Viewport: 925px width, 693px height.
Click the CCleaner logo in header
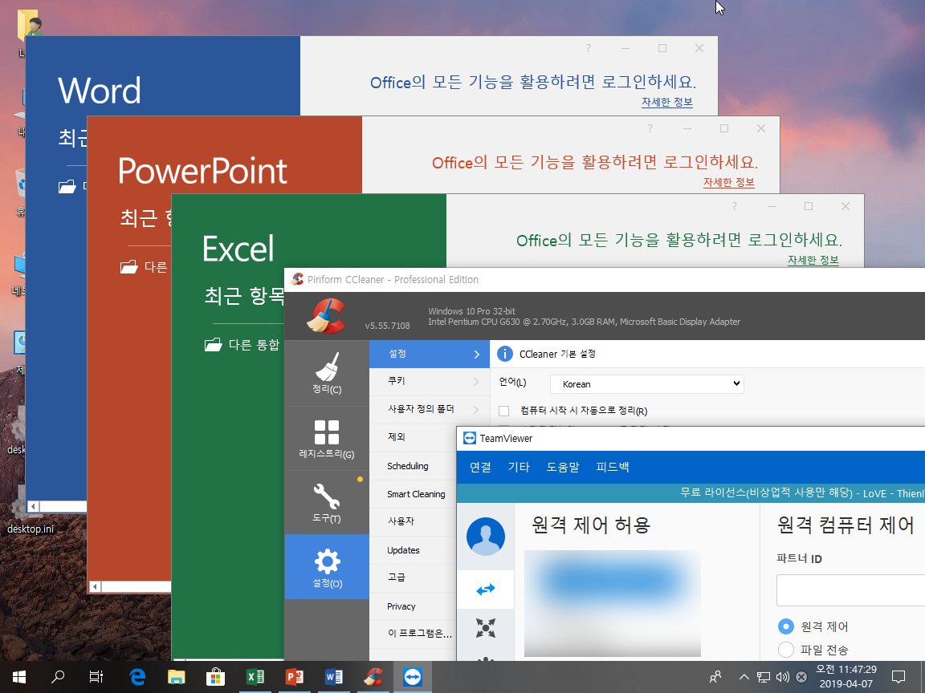click(326, 316)
